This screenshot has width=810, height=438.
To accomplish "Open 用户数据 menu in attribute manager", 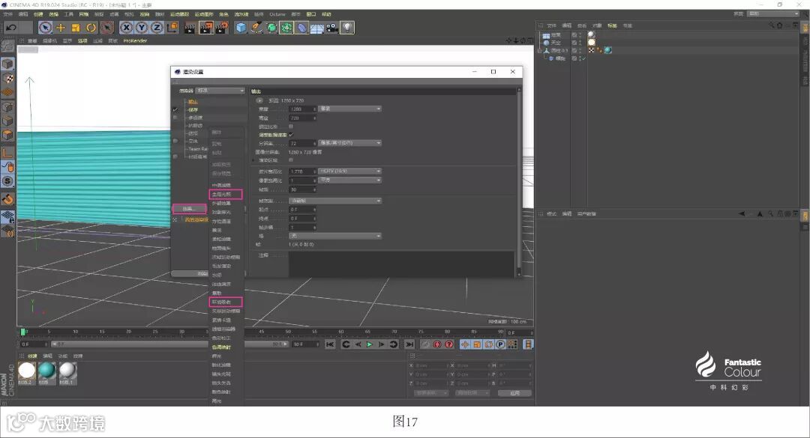I will coord(586,213).
